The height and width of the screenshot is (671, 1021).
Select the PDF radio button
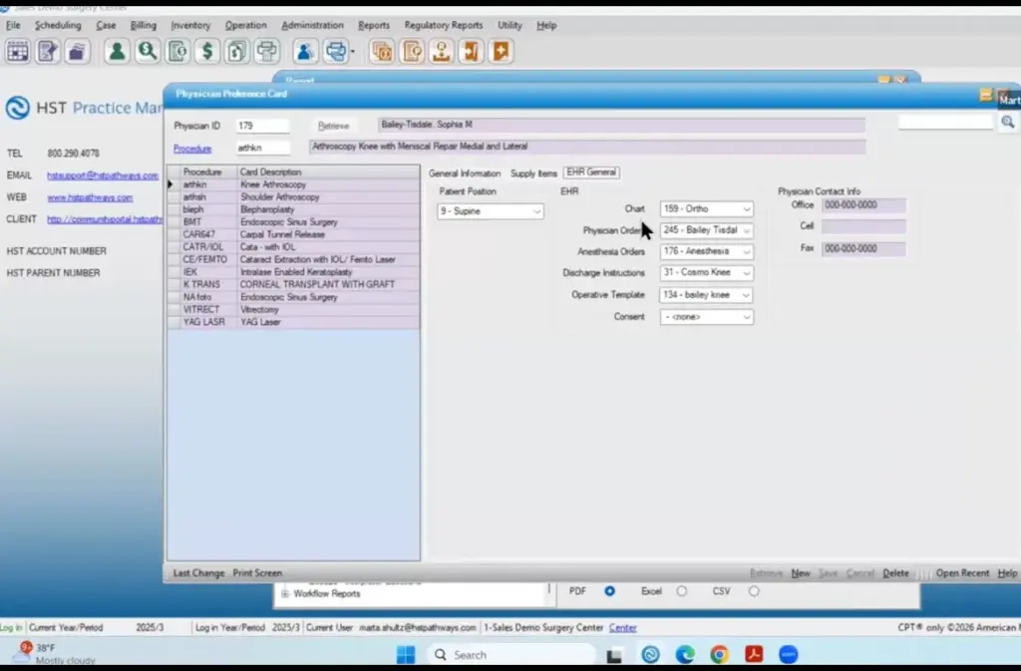pos(609,591)
